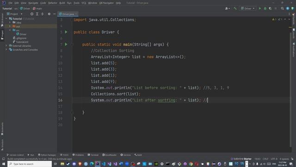Run with coverage icon in toolbar
Viewport: 296px width, 167px height.
(270, 8)
